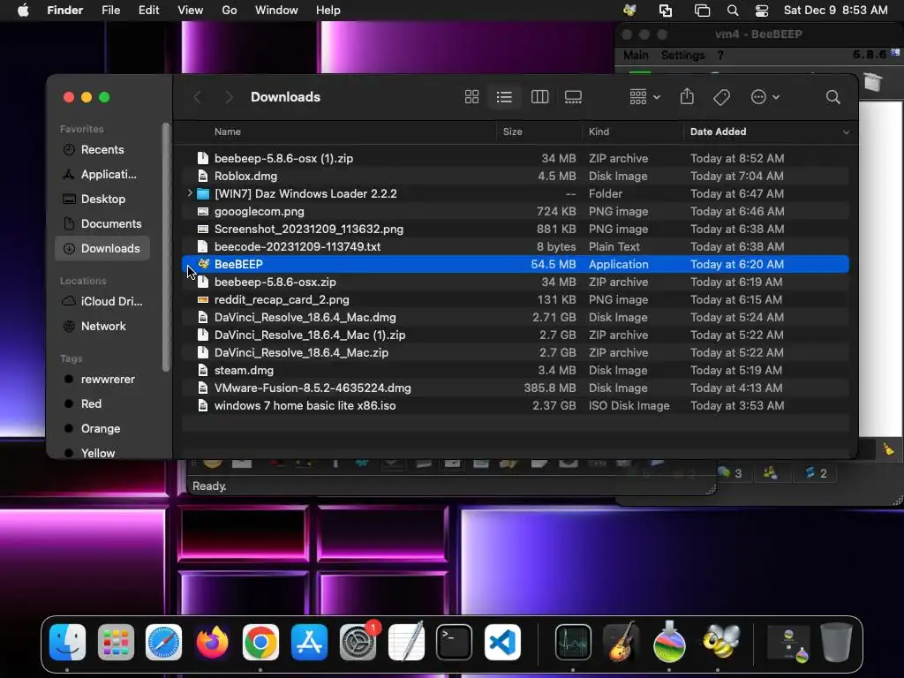Screen dimensions: 904x678
Task: Switch Finder to column view
Action: [x=539, y=97]
